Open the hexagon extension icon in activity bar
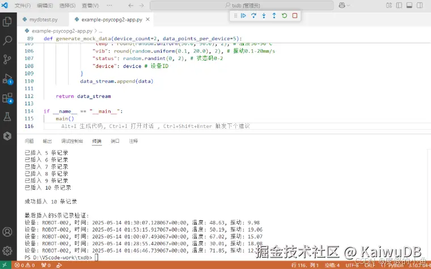431x269 pixels. coord(7,136)
